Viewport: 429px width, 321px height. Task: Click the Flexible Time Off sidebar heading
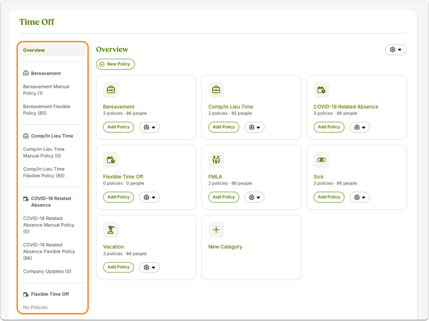(50, 294)
